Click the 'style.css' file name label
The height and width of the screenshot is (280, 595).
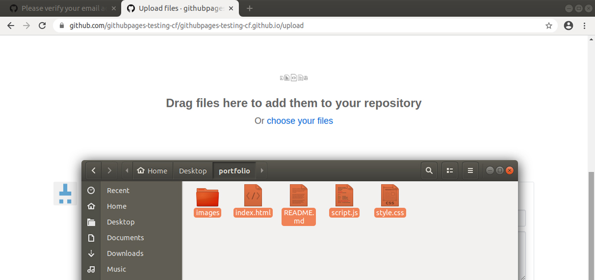point(390,213)
